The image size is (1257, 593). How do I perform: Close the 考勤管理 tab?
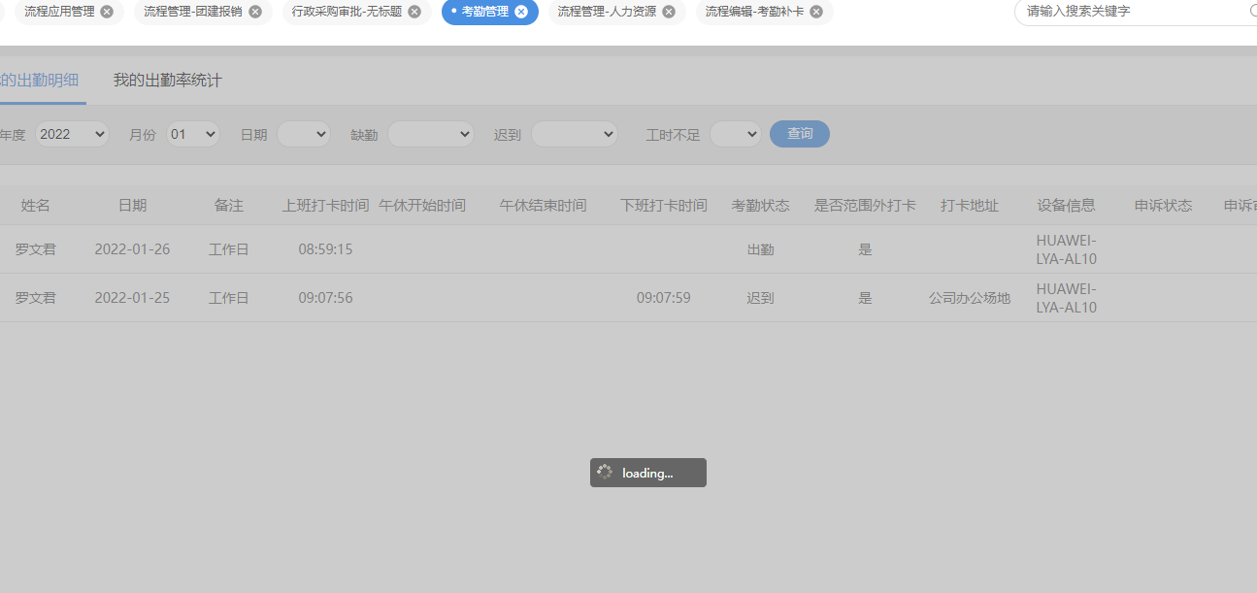click(521, 12)
